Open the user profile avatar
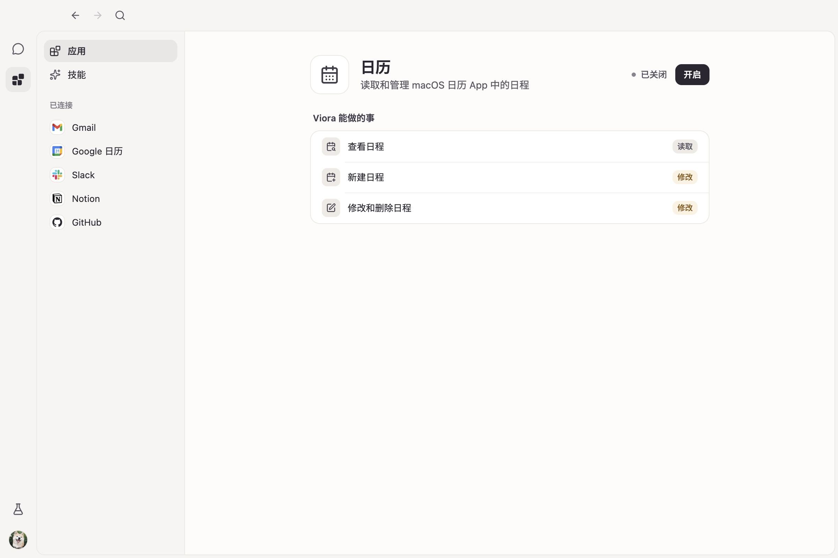The height and width of the screenshot is (558, 838). tap(18, 540)
